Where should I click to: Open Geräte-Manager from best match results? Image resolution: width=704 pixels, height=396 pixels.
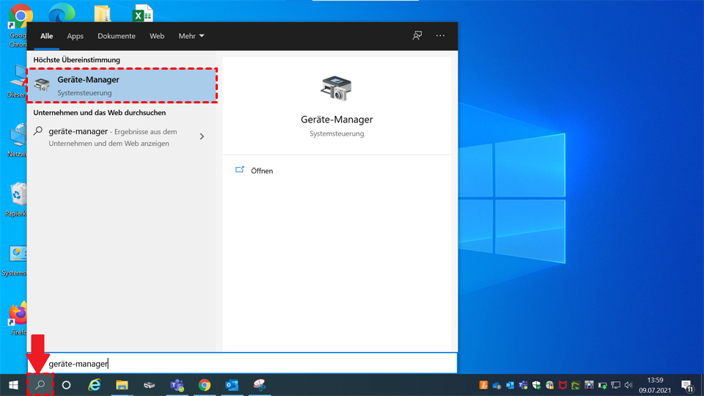121,86
